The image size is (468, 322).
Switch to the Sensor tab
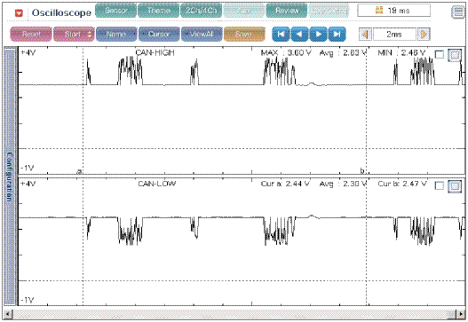click(116, 11)
